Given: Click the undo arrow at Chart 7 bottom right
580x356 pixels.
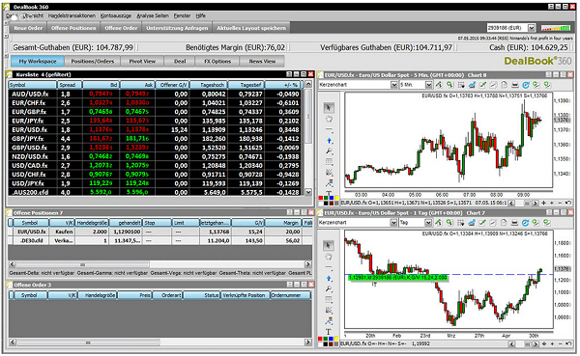Looking at the screenshot, I should tap(567, 343).
